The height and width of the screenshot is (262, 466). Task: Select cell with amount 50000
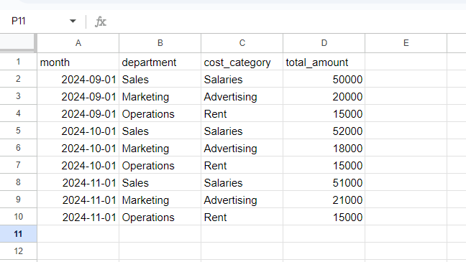coord(324,79)
